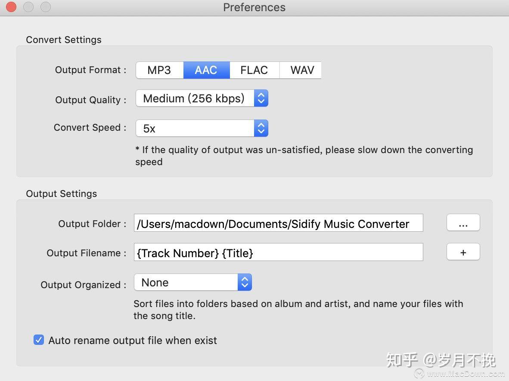Minimize the Preferences window

(28, 7)
